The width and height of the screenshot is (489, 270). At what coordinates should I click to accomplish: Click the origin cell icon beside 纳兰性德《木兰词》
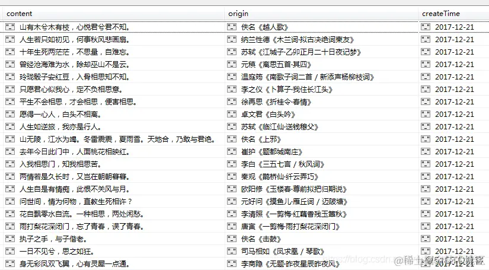232,39
